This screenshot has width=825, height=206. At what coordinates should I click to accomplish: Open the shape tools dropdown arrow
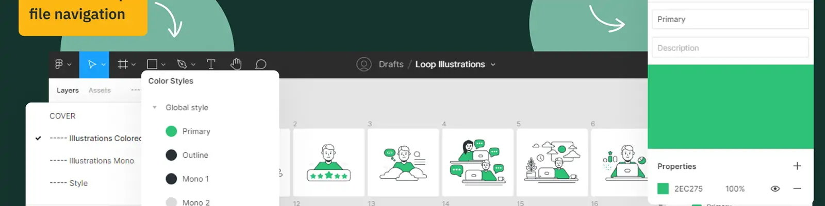[163, 65]
